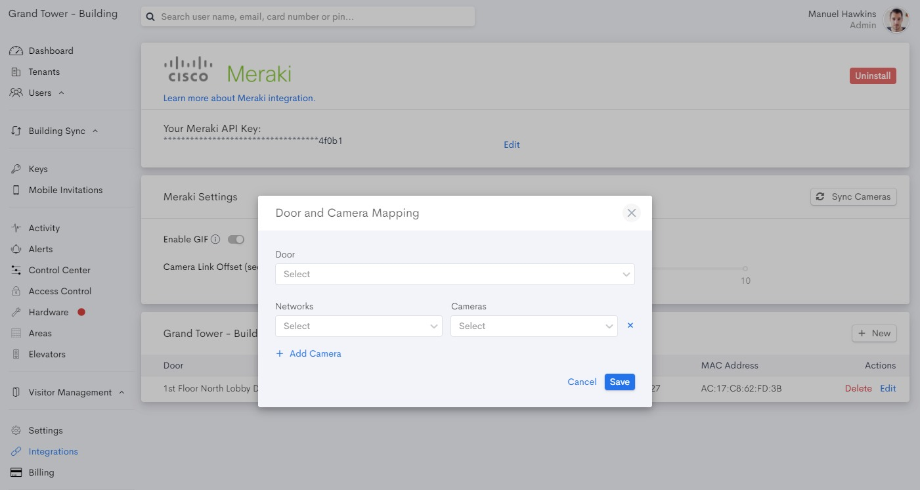Open the Control Center panel

click(x=59, y=270)
